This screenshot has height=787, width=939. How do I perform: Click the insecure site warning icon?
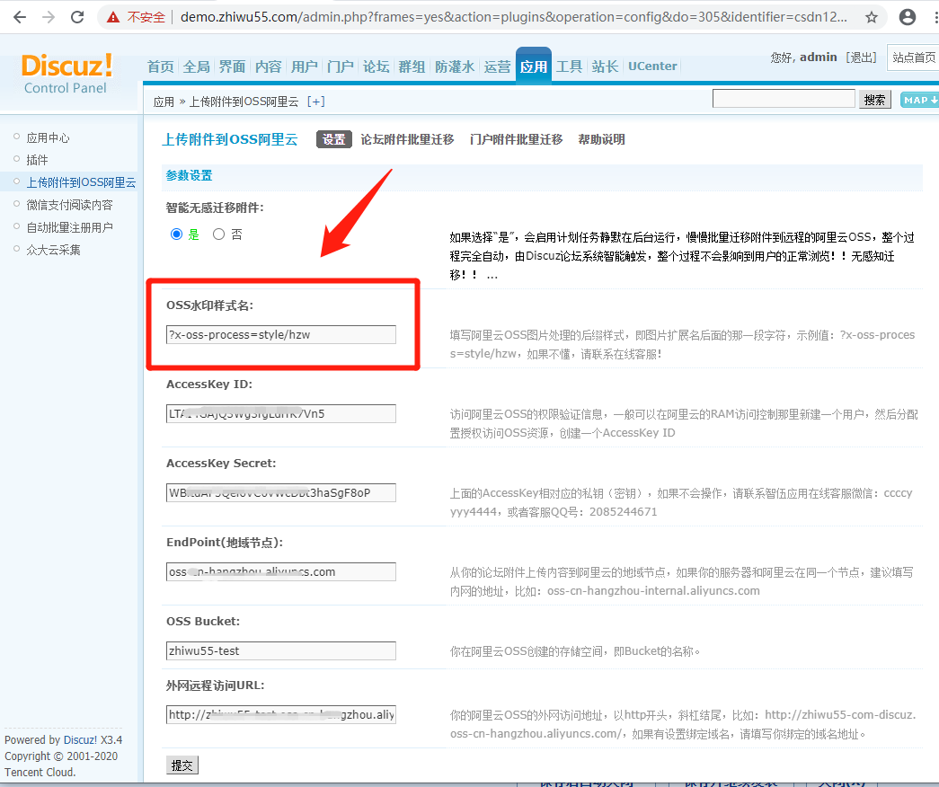(113, 17)
